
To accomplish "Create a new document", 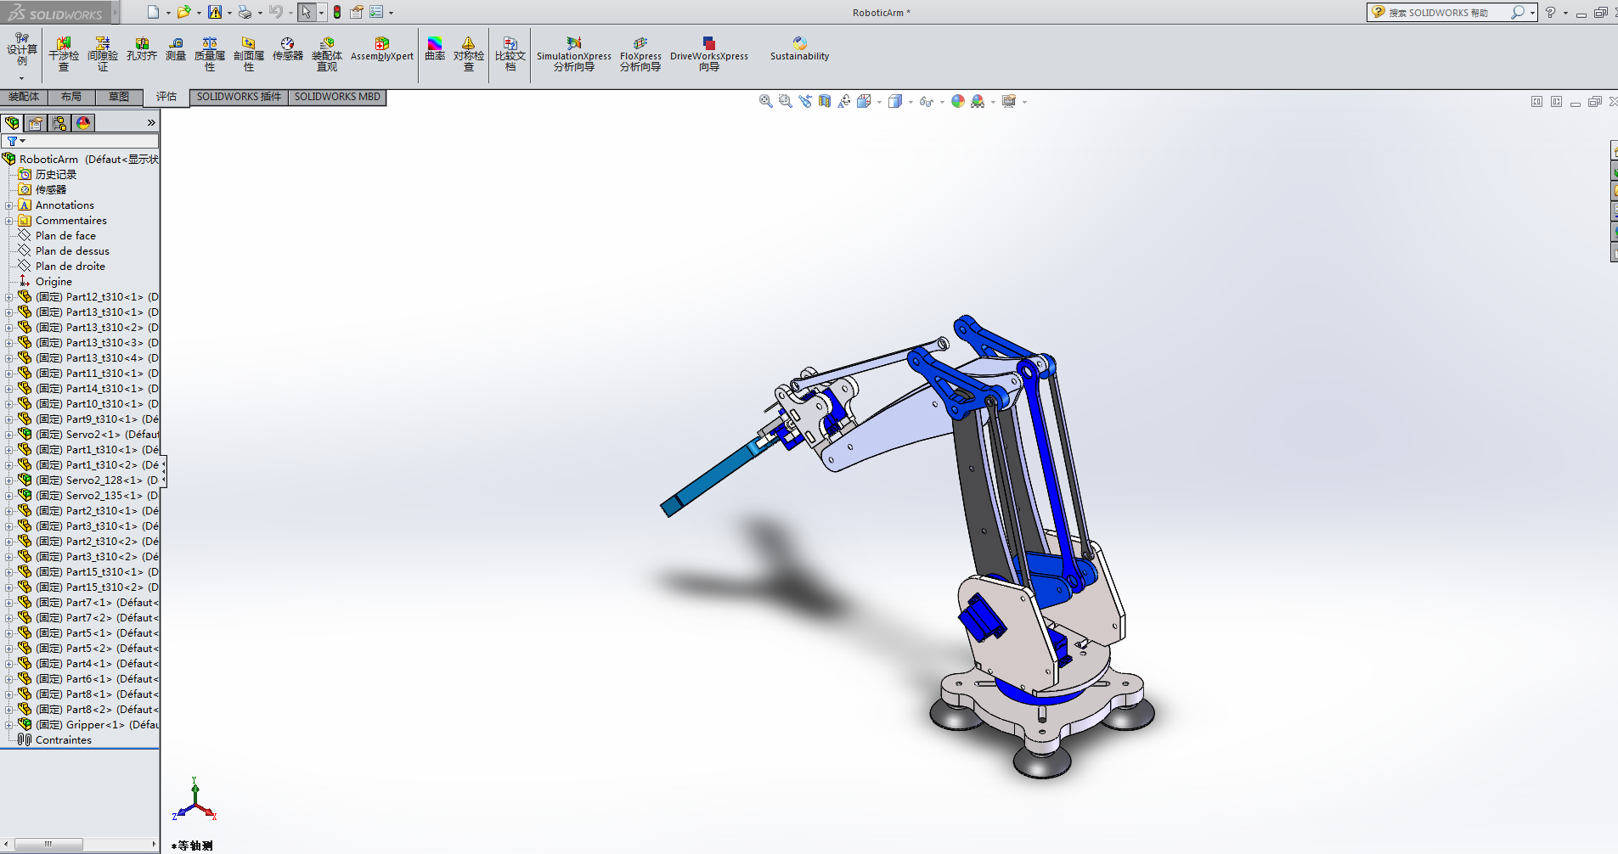I will point(153,12).
